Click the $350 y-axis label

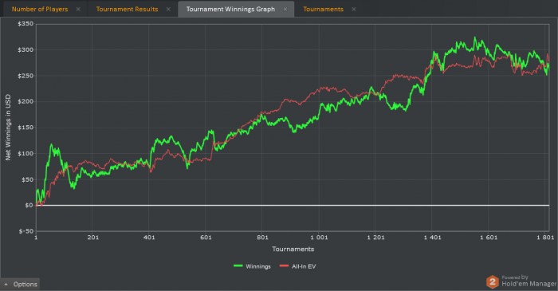coord(26,24)
